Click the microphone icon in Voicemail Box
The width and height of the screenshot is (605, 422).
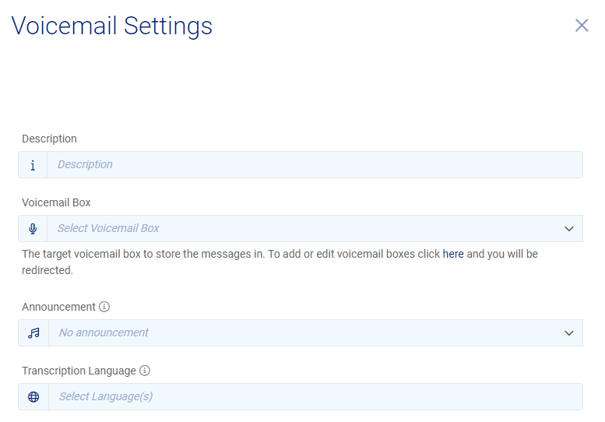33,229
